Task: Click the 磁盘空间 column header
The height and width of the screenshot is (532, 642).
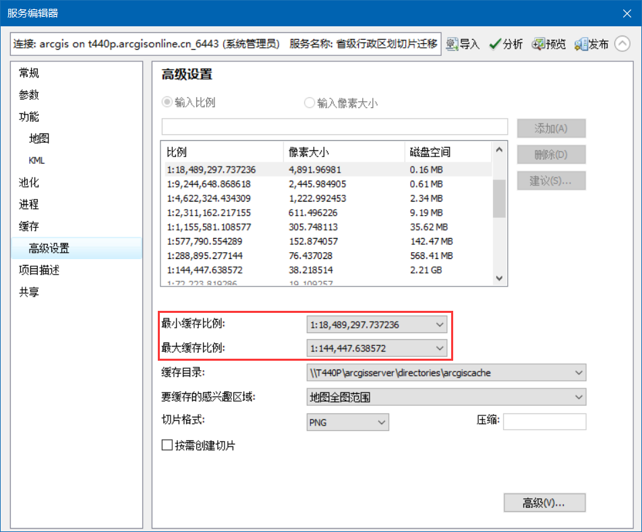Action: pyautogui.click(x=448, y=152)
